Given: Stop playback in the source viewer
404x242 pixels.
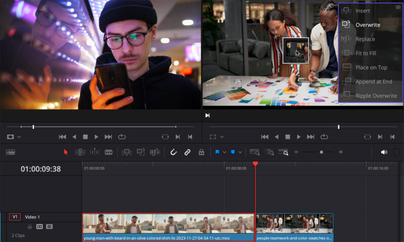Looking at the screenshot, I should point(85,137).
